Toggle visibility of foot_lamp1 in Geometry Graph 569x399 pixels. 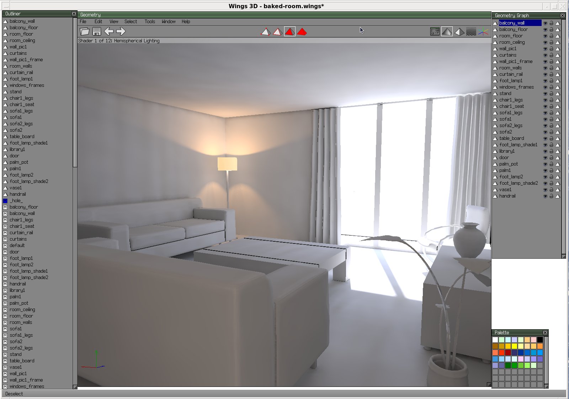click(x=545, y=81)
